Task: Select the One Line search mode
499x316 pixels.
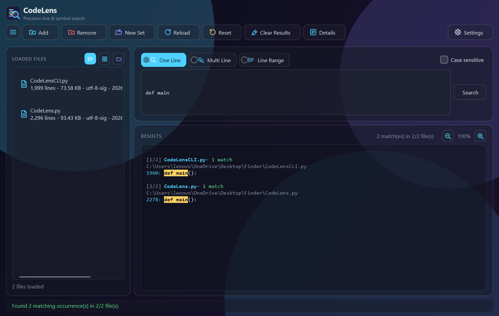Action: pyautogui.click(x=164, y=60)
